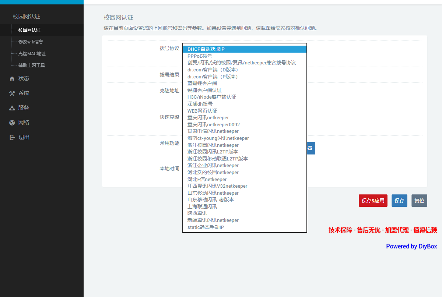Pick 江西翼讯闪讯V32netkeeper option
The image size is (442, 297).
click(245, 186)
